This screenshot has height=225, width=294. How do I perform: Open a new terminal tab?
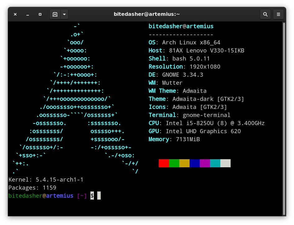(x=55, y=14)
